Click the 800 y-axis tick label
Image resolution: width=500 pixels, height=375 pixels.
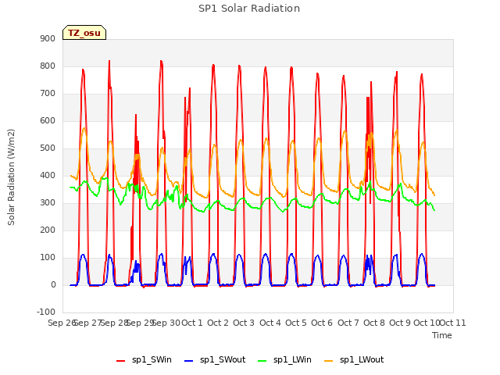pyautogui.click(x=48, y=66)
